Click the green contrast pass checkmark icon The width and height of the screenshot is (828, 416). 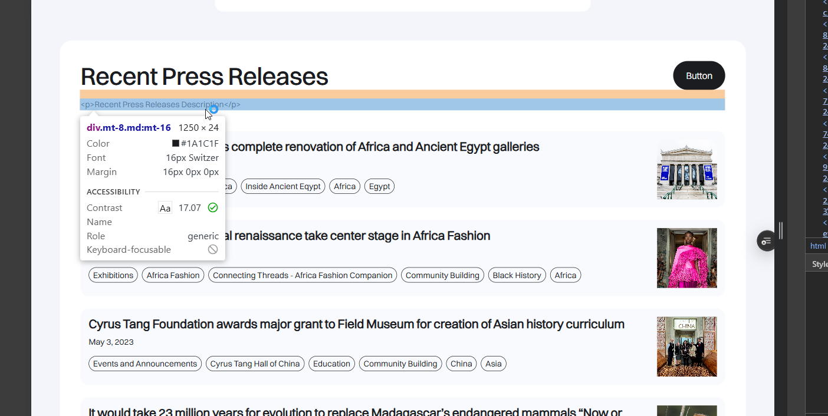[x=213, y=207]
